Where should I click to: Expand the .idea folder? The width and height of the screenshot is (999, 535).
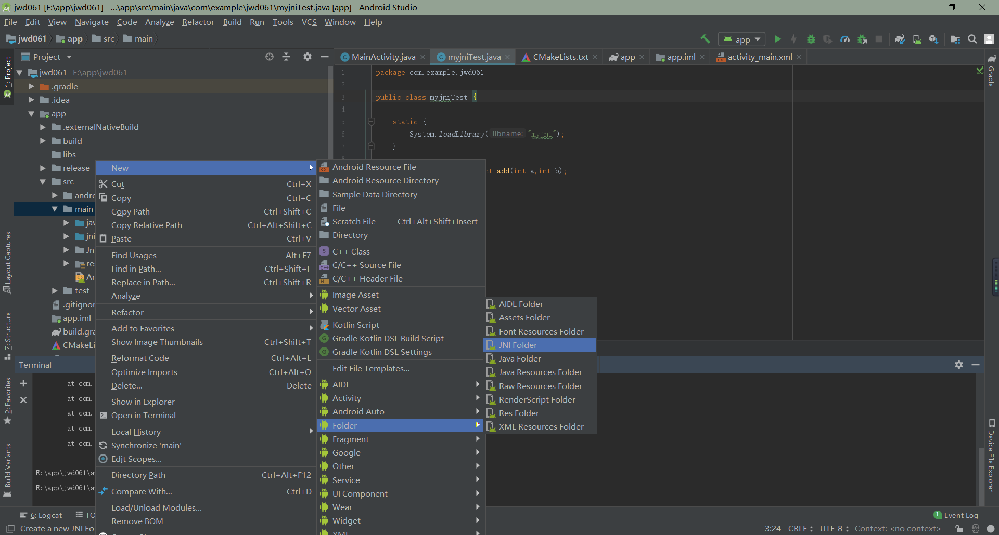click(31, 100)
